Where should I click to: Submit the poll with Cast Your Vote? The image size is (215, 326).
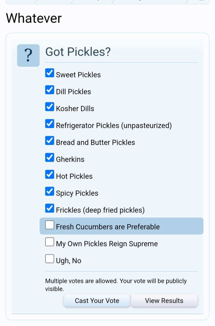click(97, 301)
